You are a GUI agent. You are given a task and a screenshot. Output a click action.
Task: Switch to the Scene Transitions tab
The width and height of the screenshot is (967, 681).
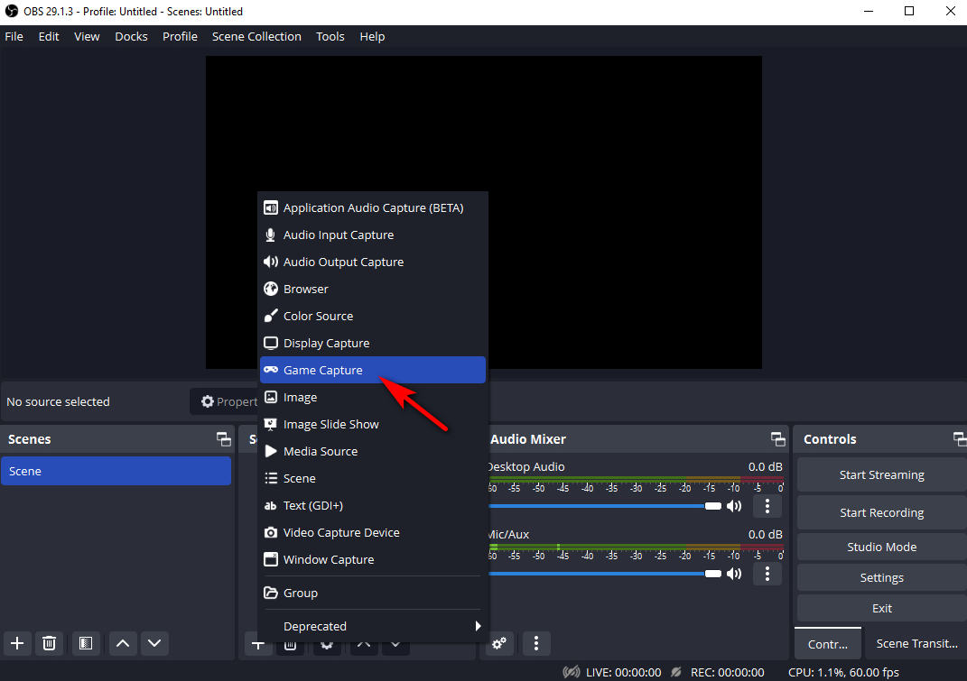(x=916, y=643)
